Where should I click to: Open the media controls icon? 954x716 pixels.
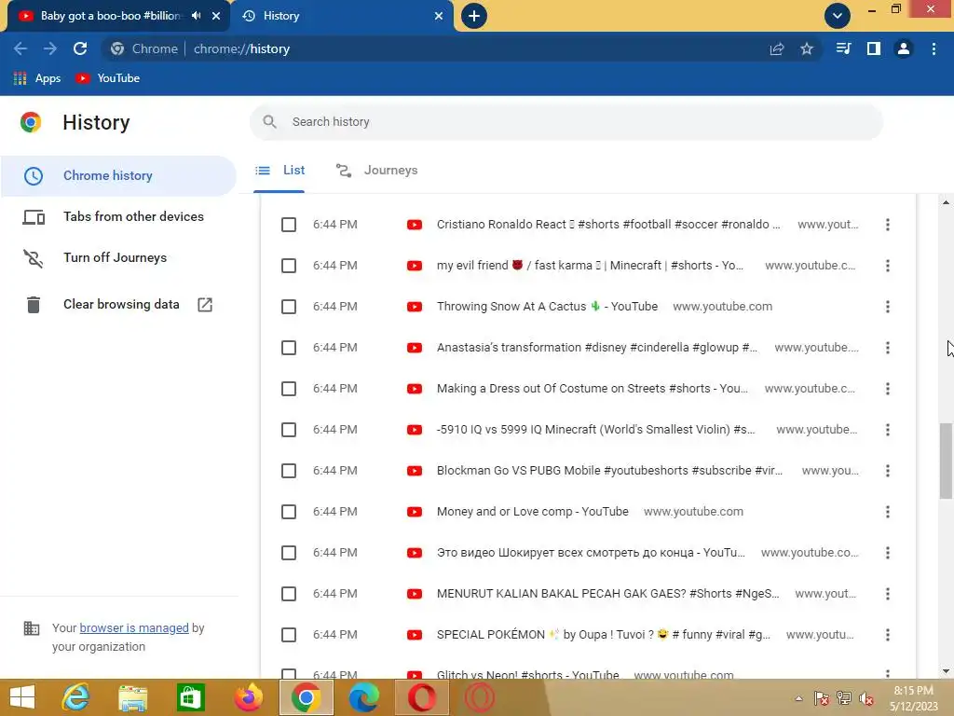point(843,48)
